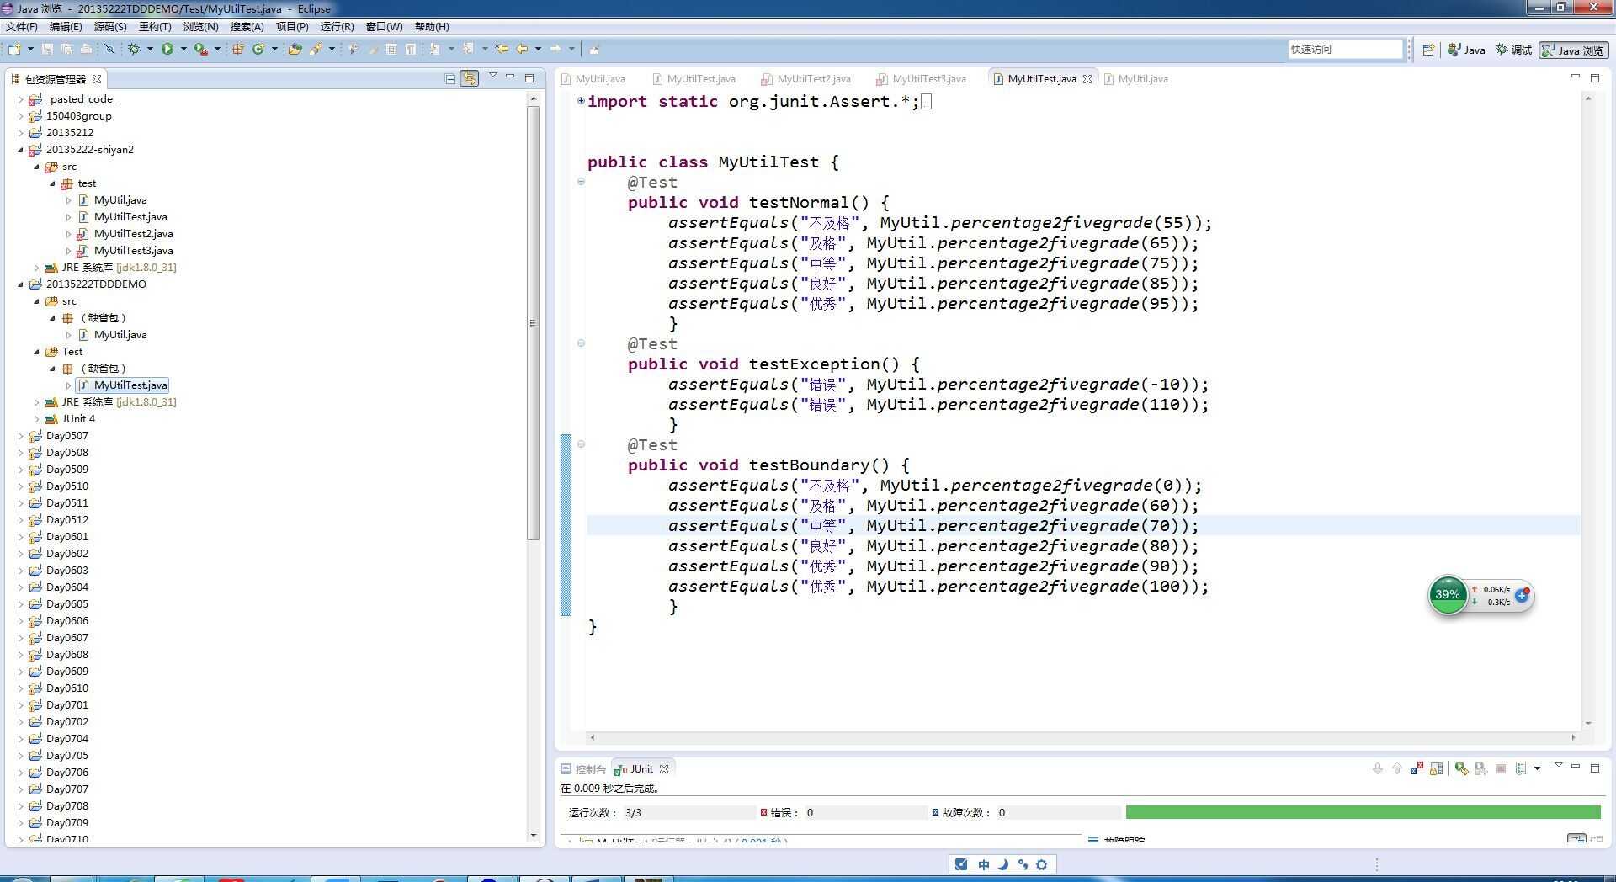The image size is (1616, 882).
Task: Open the Run button dropdown arrow
Action: [183, 50]
